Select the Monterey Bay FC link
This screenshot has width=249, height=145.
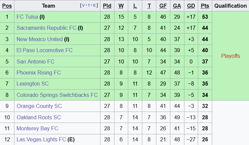[x=37, y=128]
